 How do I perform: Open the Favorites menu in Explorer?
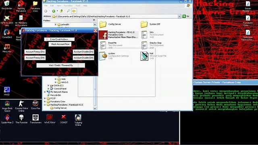(x=68, y=6)
